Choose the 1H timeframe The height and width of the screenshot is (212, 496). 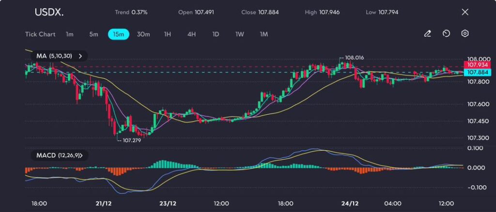pyautogui.click(x=168, y=34)
